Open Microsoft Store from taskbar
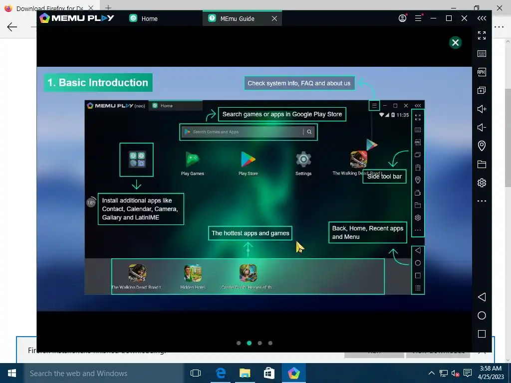Screen dimensions: 511x383 click(269, 373)
